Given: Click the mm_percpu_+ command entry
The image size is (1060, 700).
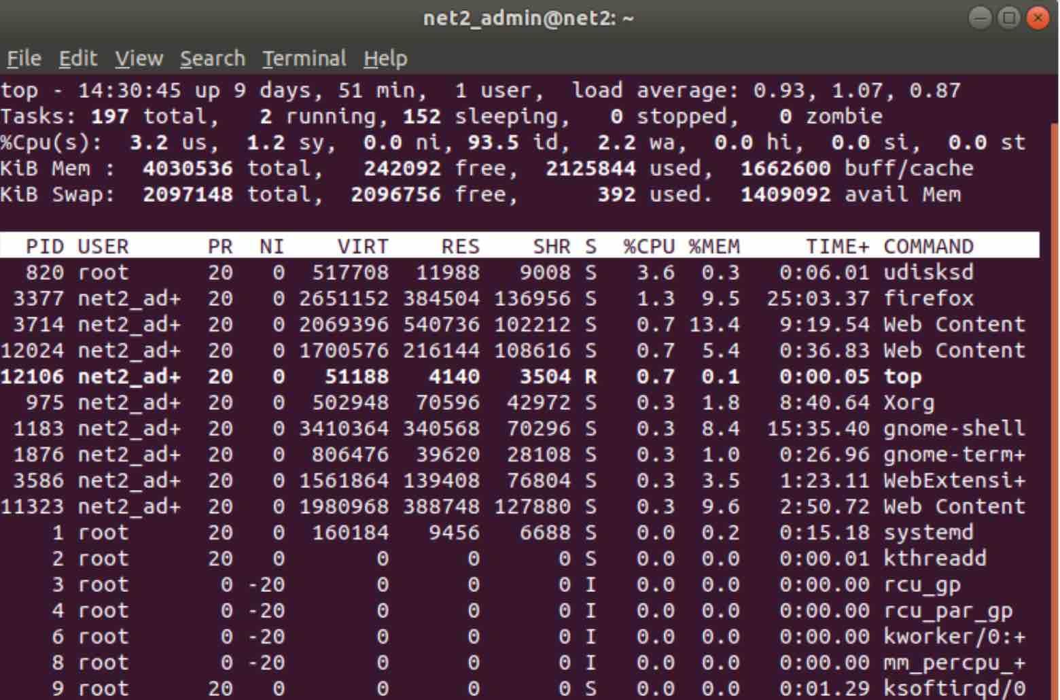Looking at the screenshot, I should point(954,662).
